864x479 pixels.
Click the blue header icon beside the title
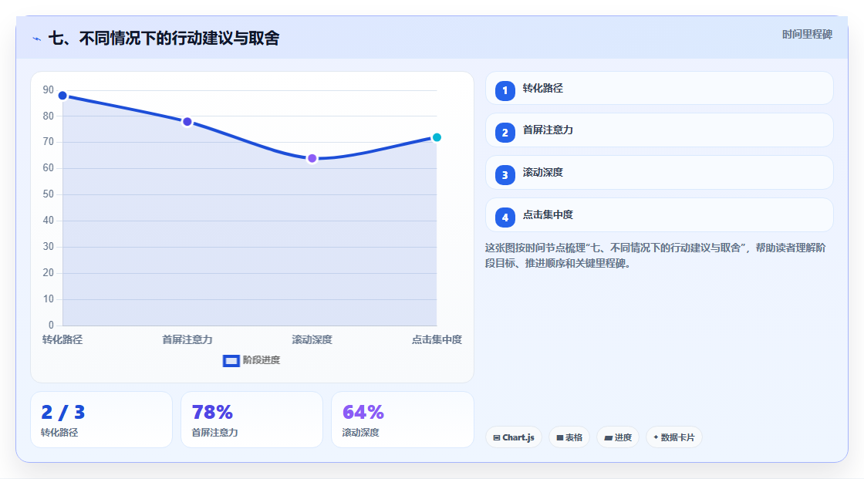pos(37,39)
